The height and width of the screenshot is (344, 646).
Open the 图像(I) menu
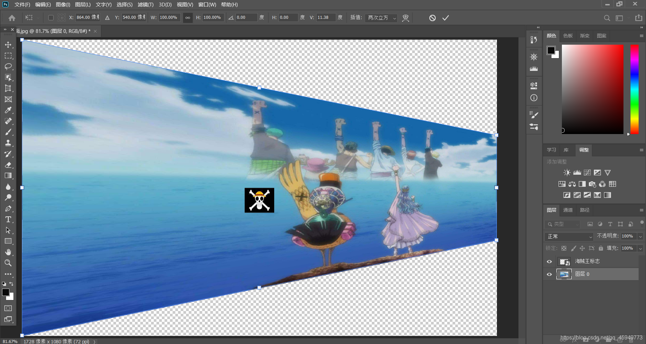pyautogui.click(x=63, y=5)
